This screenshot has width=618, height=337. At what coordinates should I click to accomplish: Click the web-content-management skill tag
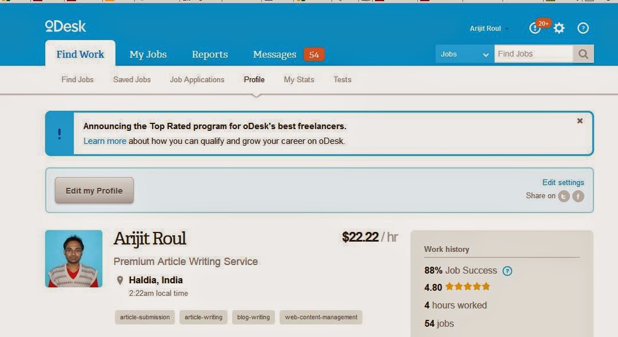coord(321,318)
